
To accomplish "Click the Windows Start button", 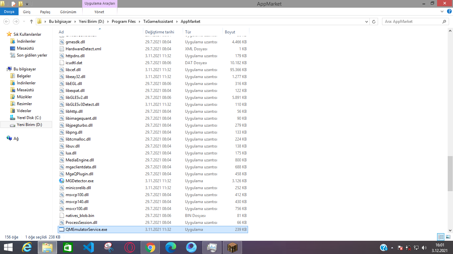I will pos(8,247).
